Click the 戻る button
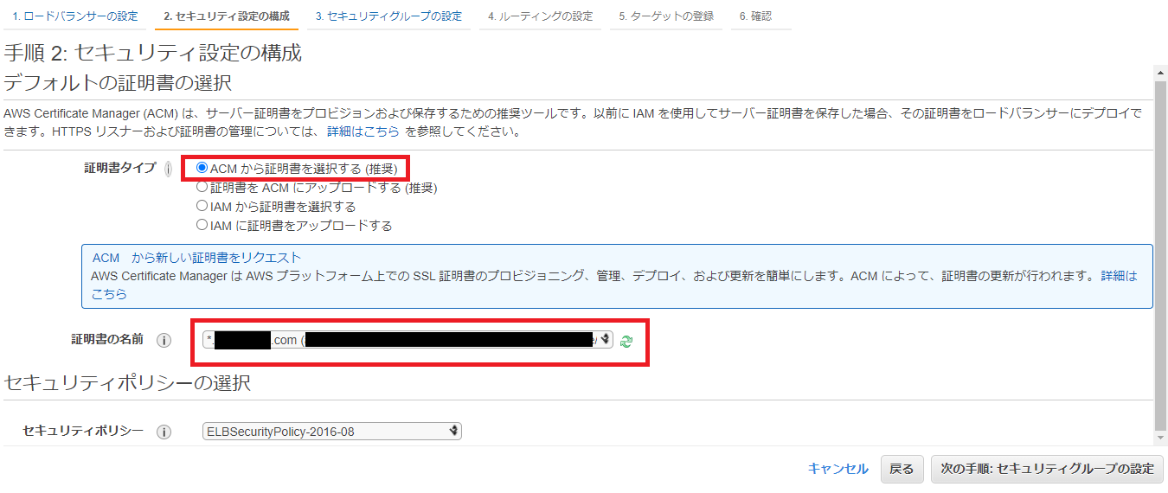The image size is (1168, 493). point(902,469)
